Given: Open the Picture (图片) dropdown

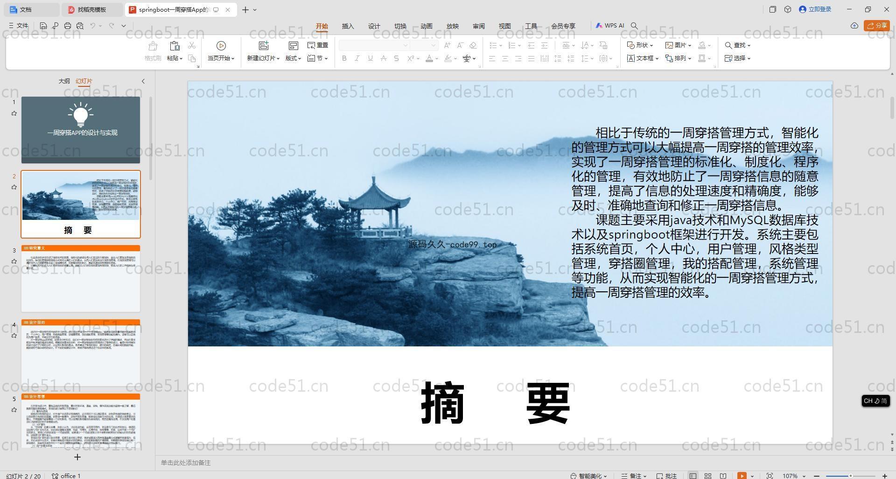Looking at the screenshot, I should [x=678, y=45].
